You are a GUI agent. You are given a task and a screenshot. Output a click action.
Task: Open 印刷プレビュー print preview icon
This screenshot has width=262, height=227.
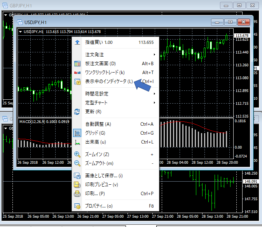click(77, 185)
